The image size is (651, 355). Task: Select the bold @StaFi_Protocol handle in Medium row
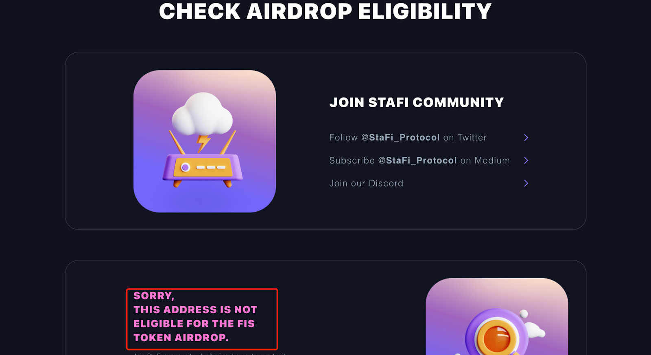(x=417, y=160)
